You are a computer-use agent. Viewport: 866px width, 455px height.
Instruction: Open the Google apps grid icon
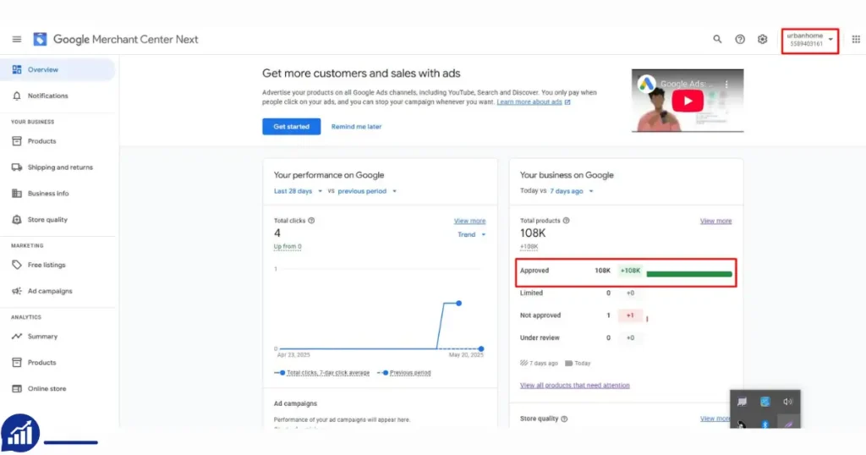click(x=856, y=39)
